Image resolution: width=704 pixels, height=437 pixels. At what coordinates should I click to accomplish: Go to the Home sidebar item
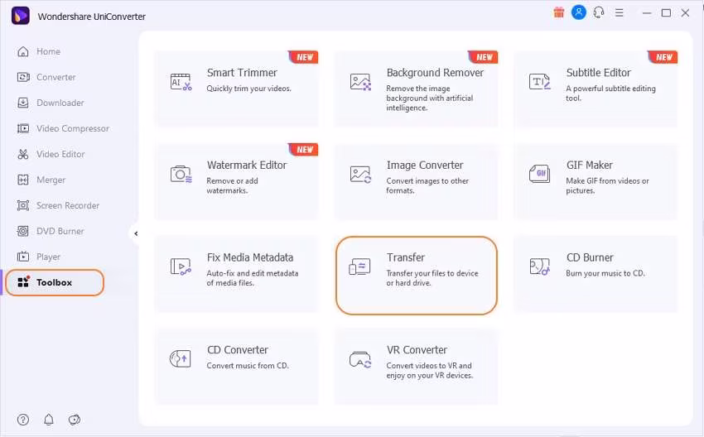(x=48, y=51)
